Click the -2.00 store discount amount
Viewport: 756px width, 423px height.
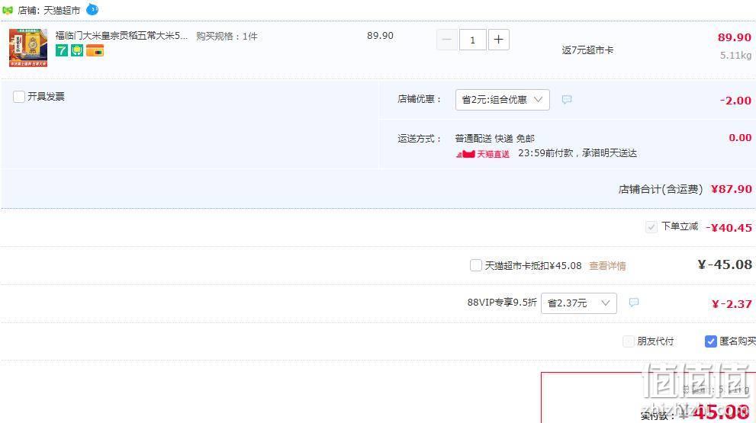(x=735, y=100)
